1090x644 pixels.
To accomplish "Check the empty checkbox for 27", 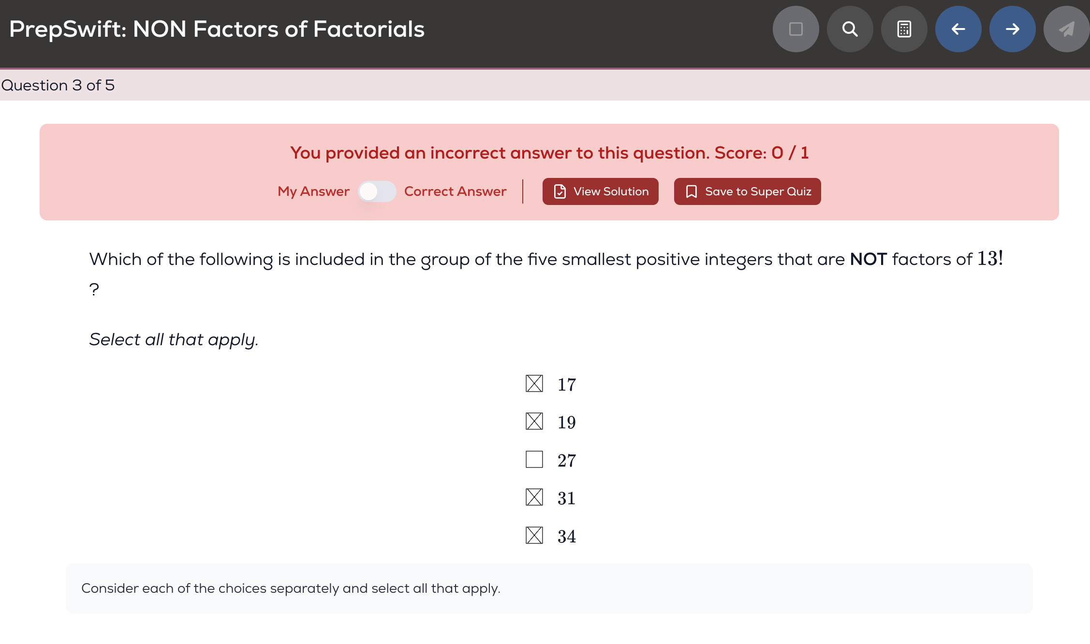I will tap(534, 459).
